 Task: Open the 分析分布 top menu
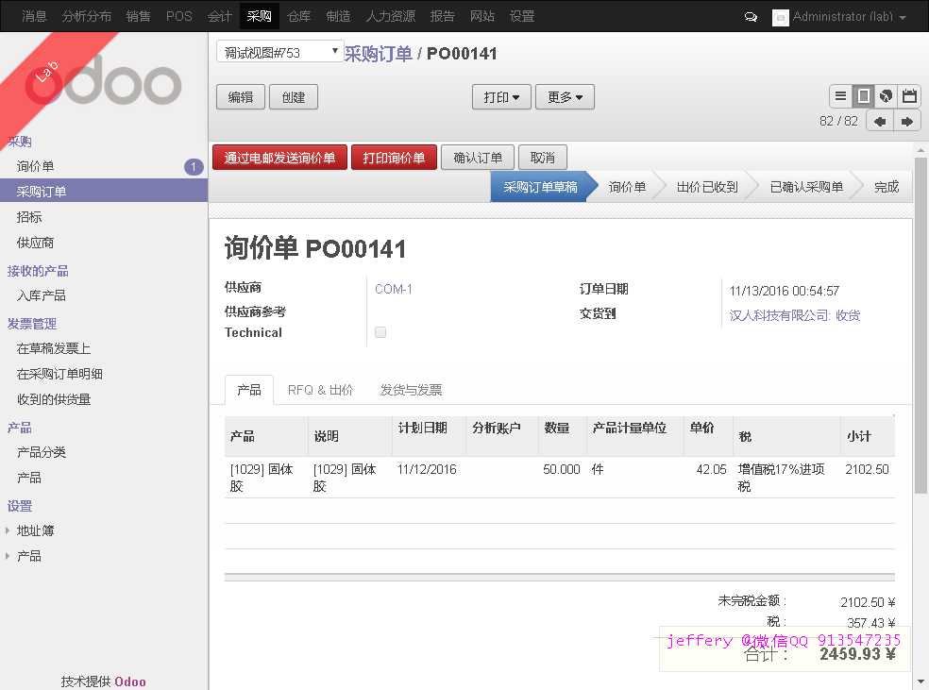(87, 16)
